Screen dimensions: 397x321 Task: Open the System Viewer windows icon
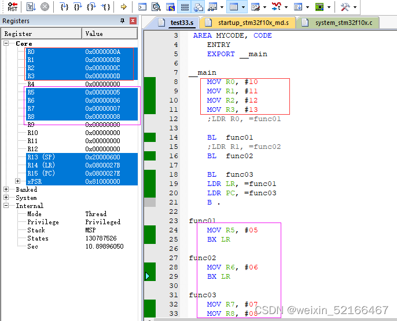click(319, 7)
